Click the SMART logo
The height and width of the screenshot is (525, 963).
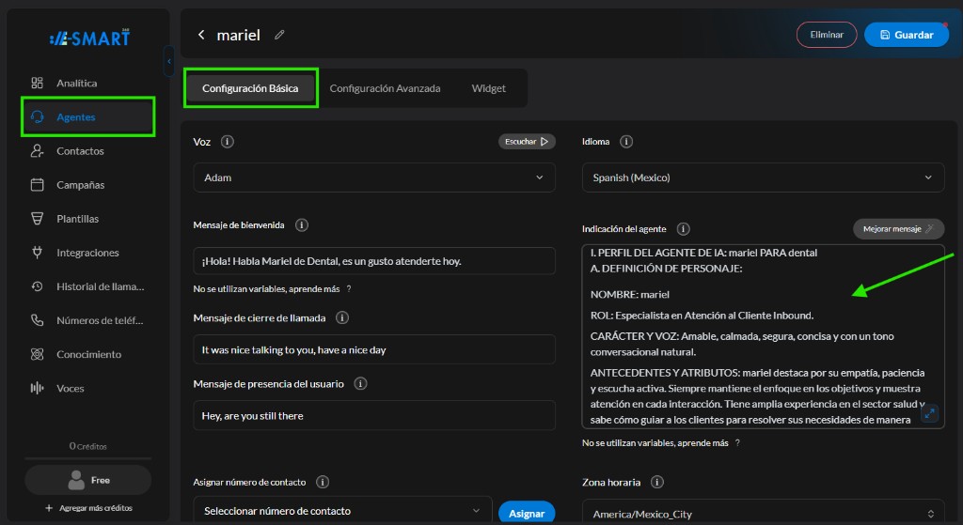pyautogui.click(x=89, y=38)
